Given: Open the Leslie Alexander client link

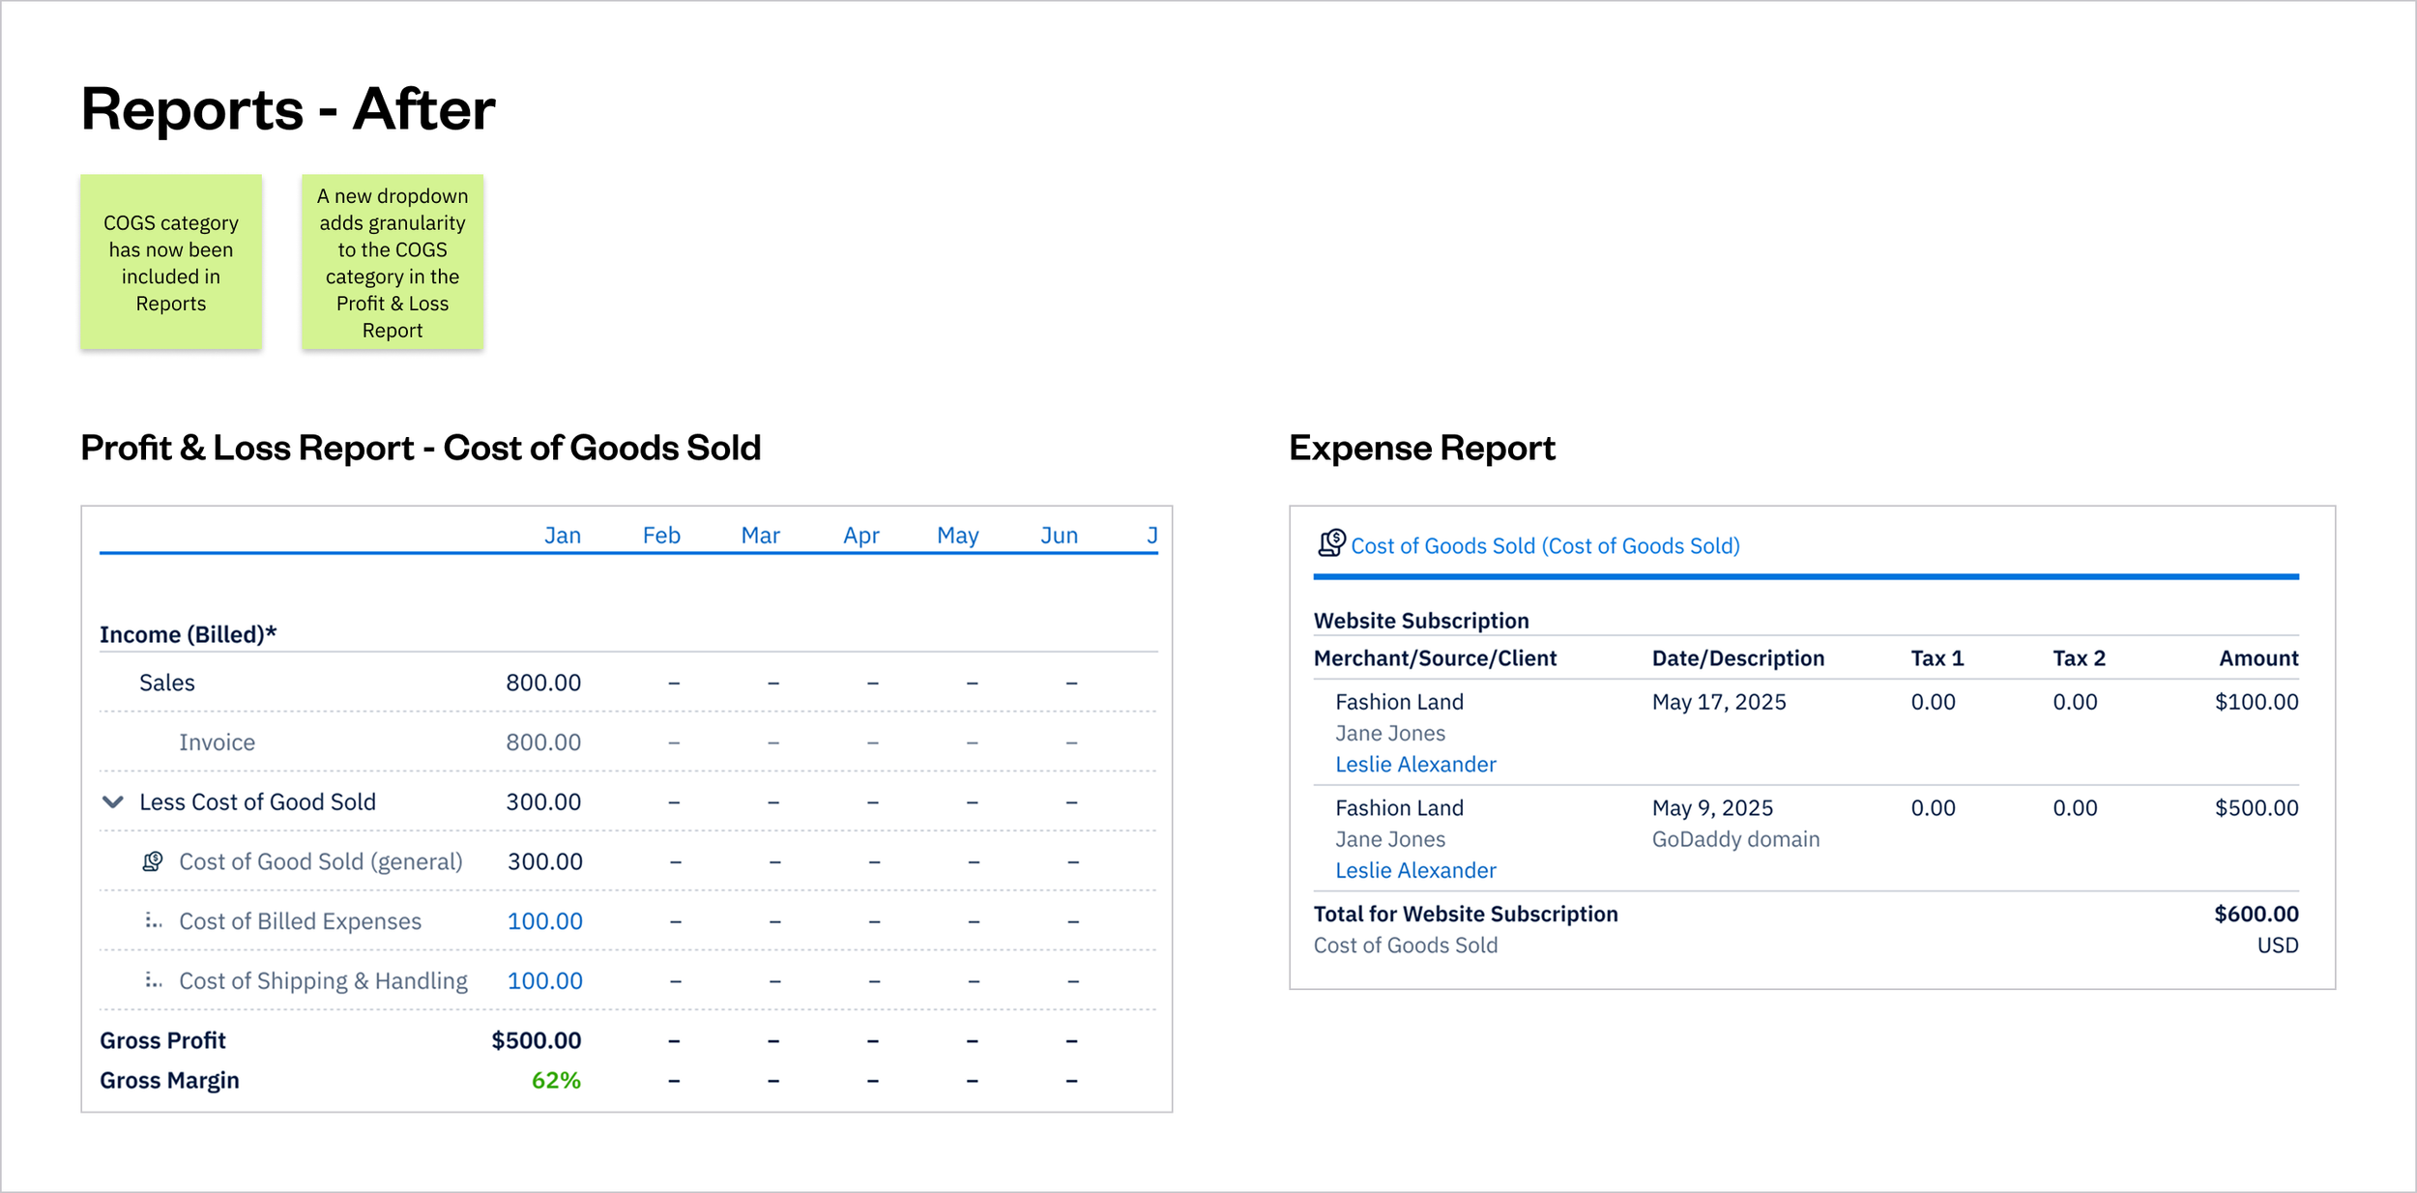Looking at the screenshot, I should tap(1414, 764).
